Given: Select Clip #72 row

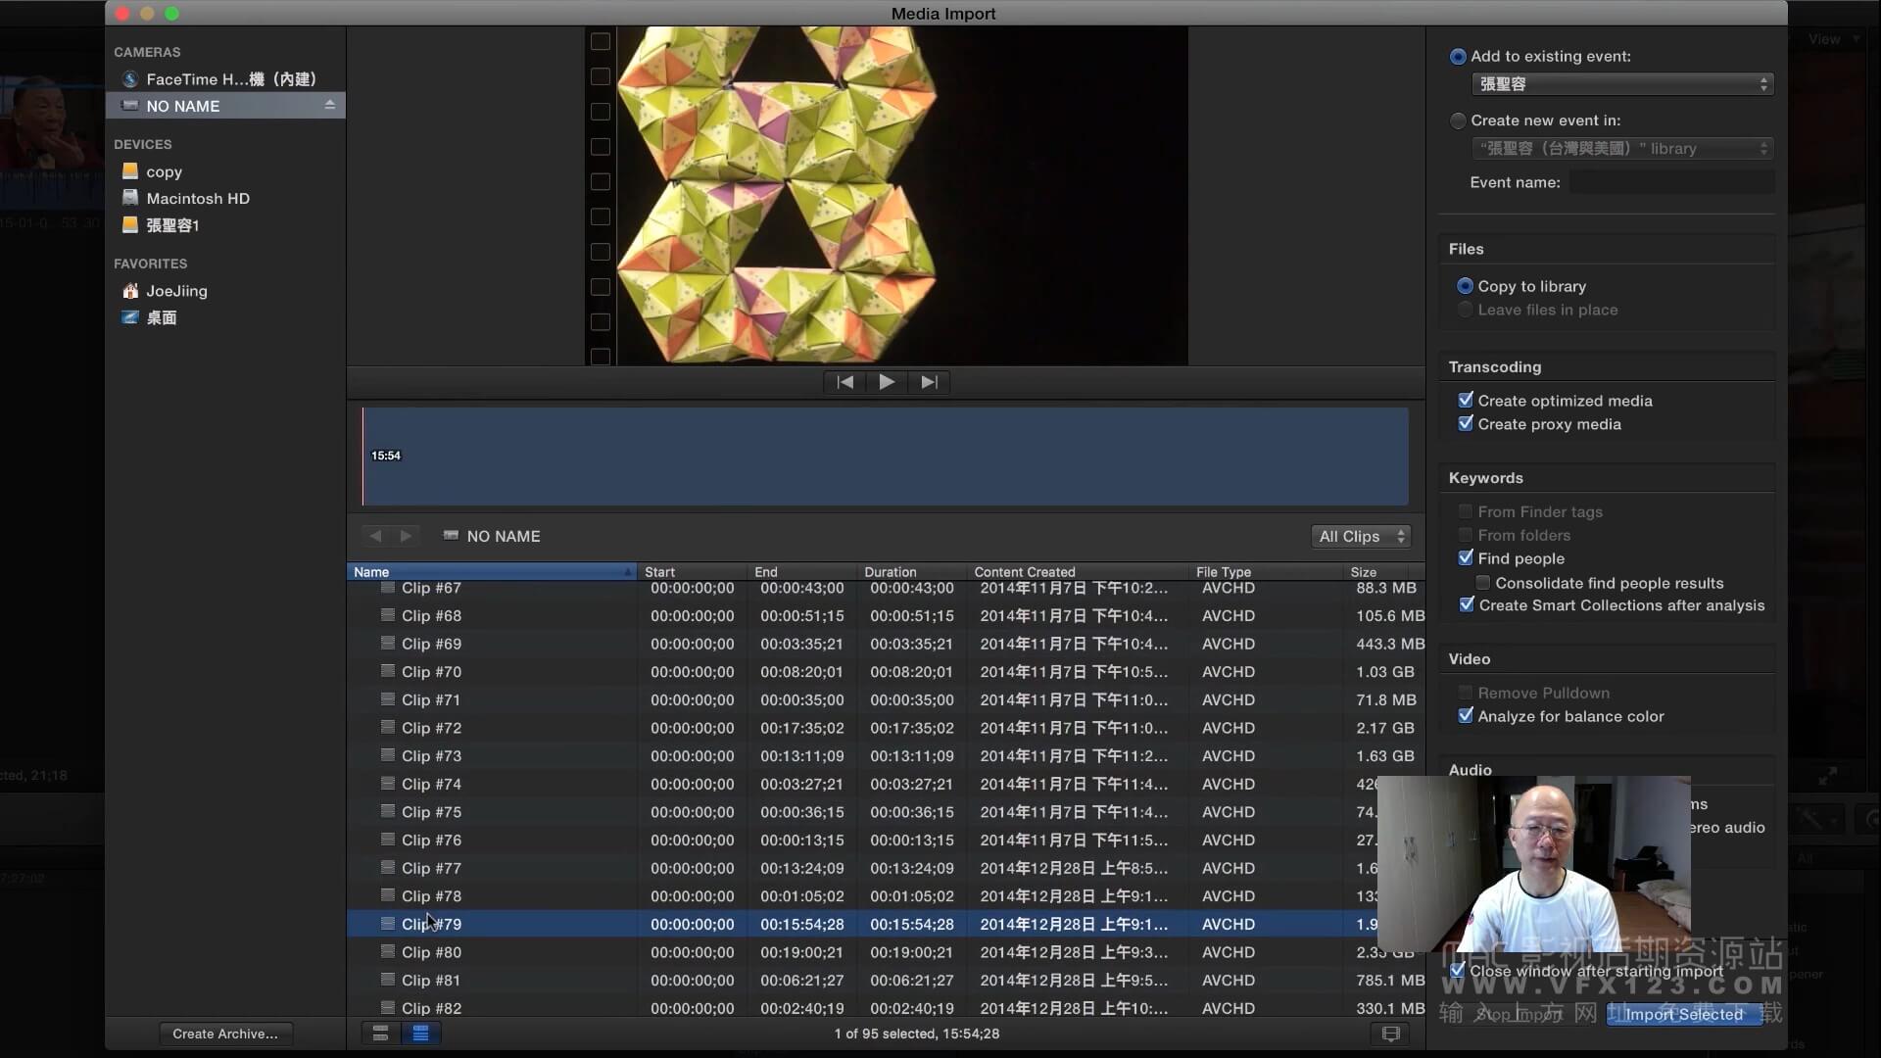Looking at the screenshot, I should 887,728.
